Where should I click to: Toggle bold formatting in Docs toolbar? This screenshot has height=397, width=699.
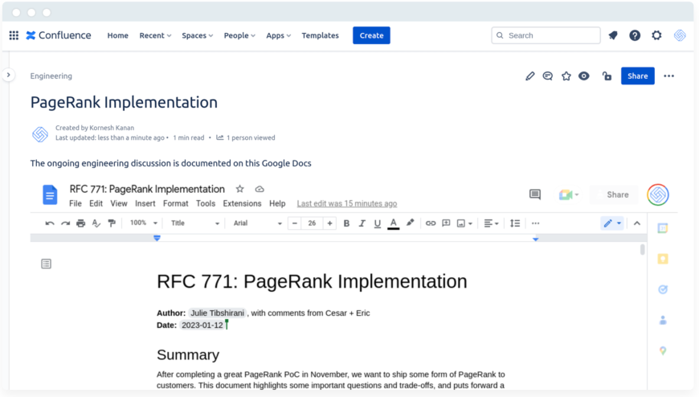click(x=346, y=223)
